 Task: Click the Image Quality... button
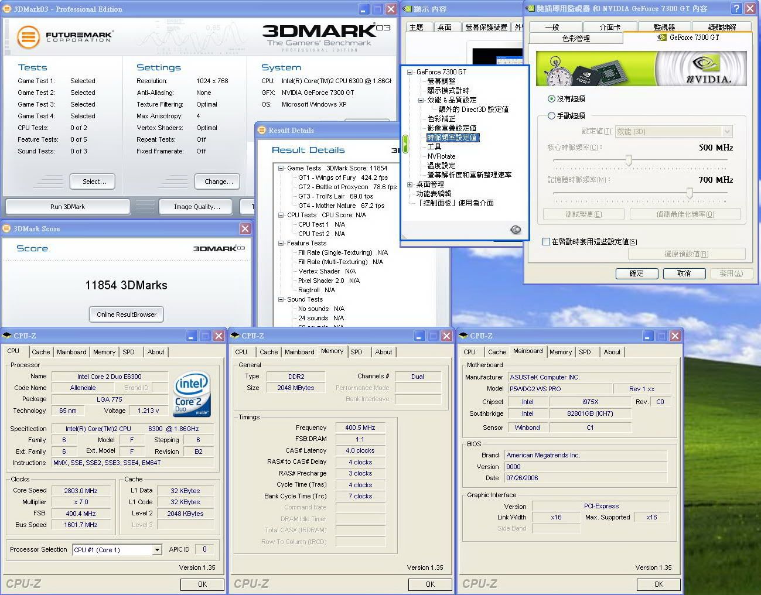pos(197,207)
